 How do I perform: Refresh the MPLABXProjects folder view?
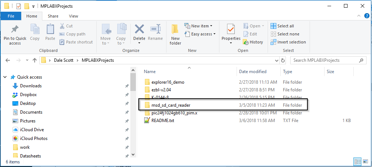pyautogui.click(x=283, y=60)
